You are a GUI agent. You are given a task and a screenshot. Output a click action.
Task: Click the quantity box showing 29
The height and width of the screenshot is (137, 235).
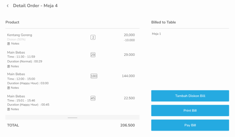(93, 55)
